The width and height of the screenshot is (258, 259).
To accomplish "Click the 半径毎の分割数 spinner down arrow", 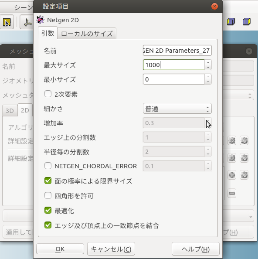I will (x=208, y=154).
